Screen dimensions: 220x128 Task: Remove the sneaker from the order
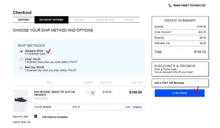click(x=137, y=107)
